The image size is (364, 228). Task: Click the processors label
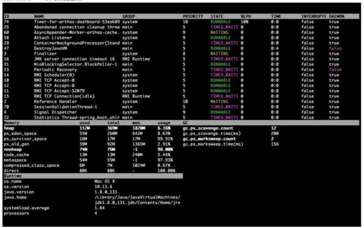click(x=16, y=213)
